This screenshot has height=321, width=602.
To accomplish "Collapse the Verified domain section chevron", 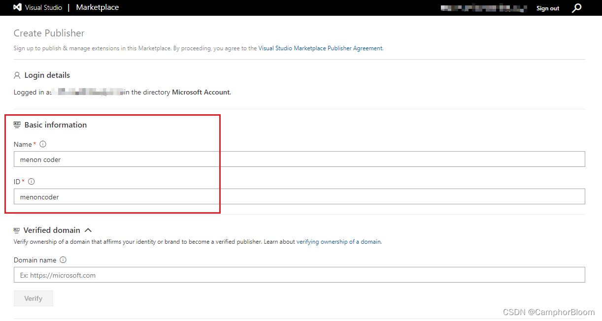I will pyautogui.click(x=88, y=230).
